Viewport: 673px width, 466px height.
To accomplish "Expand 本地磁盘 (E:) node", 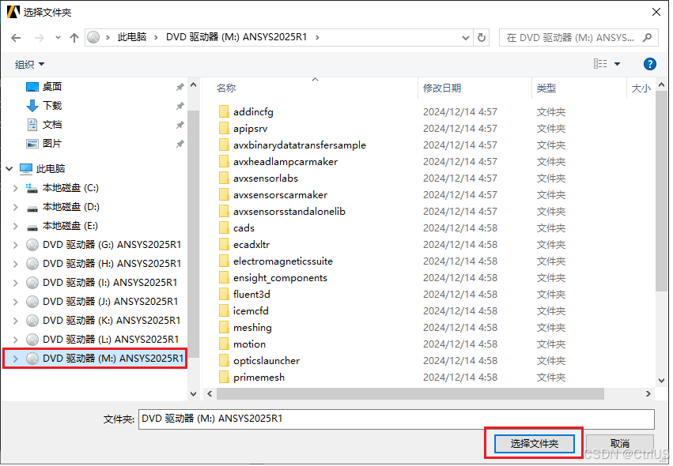I will pos(16,226).
